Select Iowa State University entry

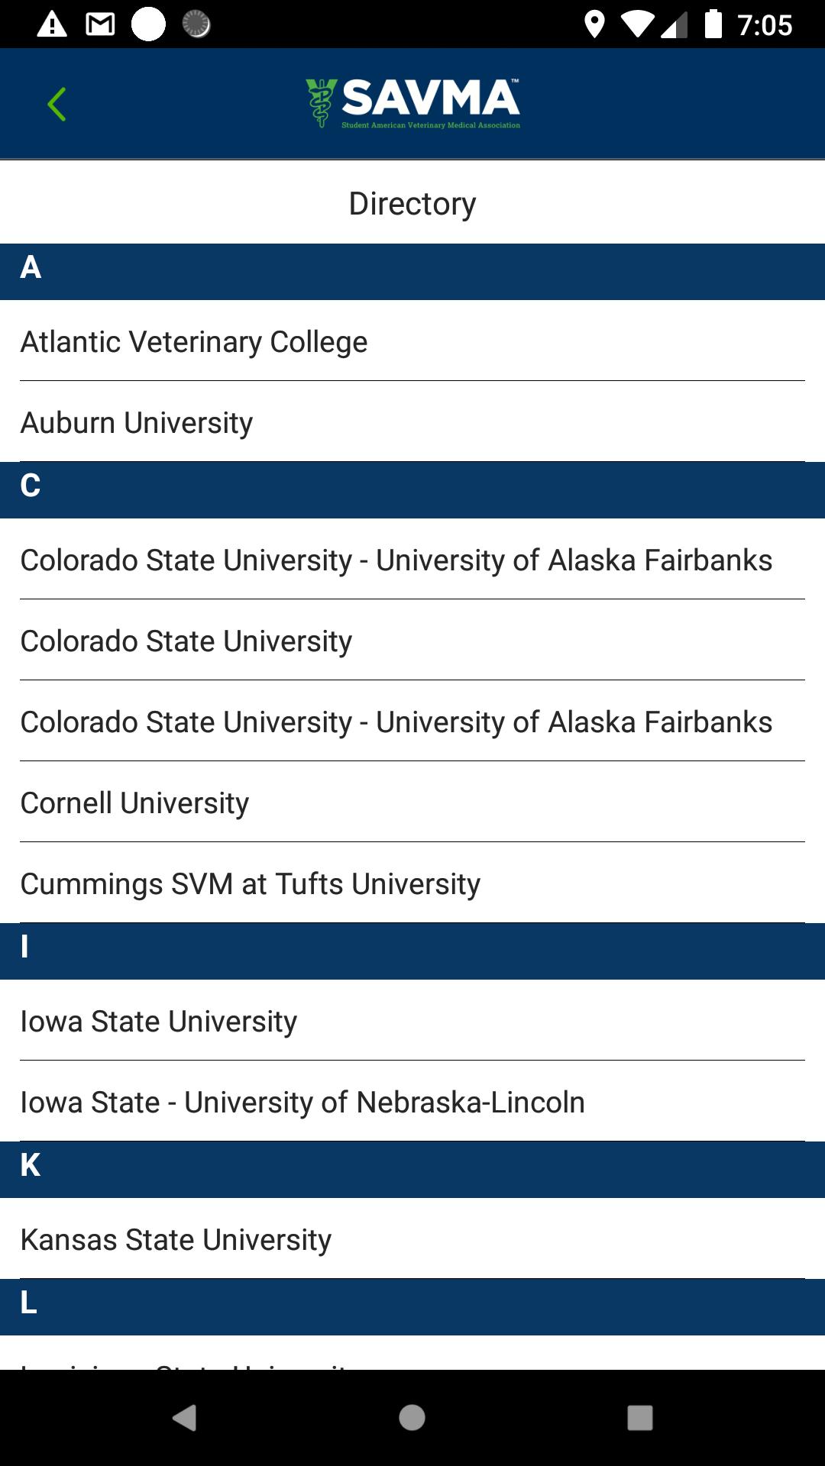coord(412,1021)
